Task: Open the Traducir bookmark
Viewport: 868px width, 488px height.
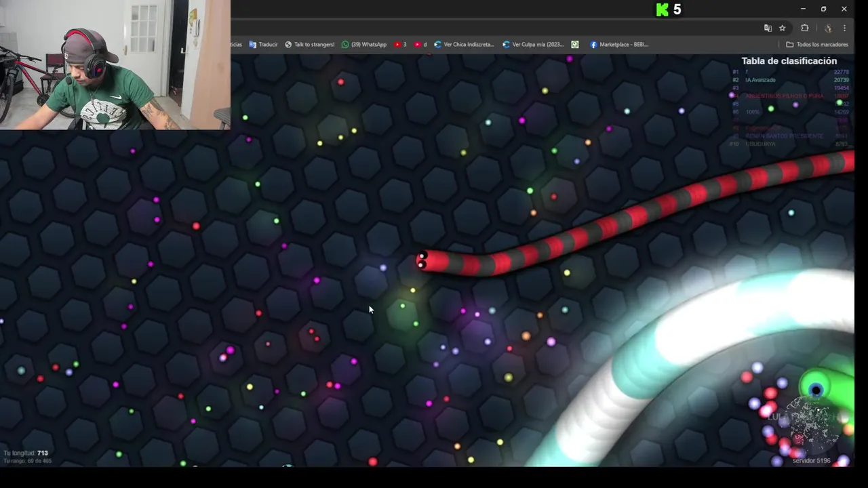Action: (x=263, y=45)
